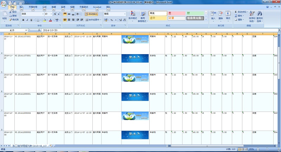281x152 pixels.
Task: Toggle italic formatting
Action: (27, 20)
